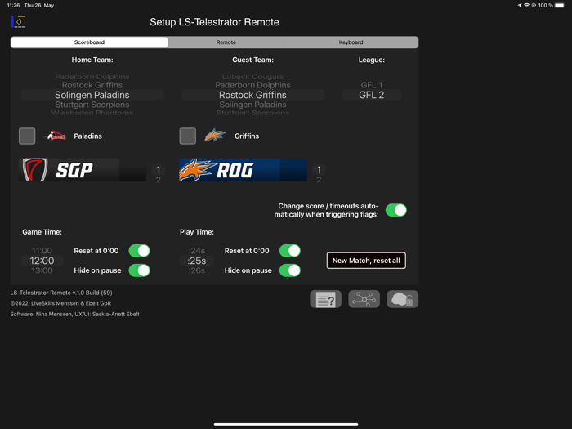Pick Stuttgart Scorpions in Home Team picker
Viewport: 572px width, 429px height.
92,105
